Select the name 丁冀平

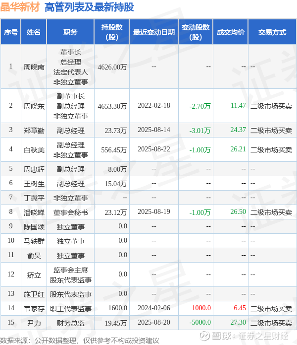point(34,198)
